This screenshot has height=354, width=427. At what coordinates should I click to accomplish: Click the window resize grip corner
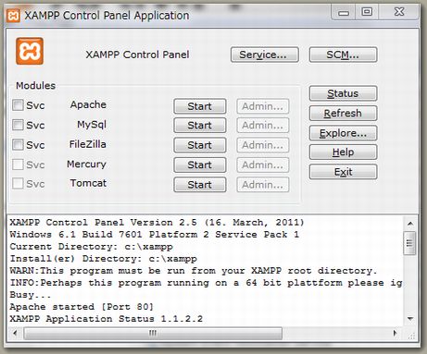tap(411, 336)
